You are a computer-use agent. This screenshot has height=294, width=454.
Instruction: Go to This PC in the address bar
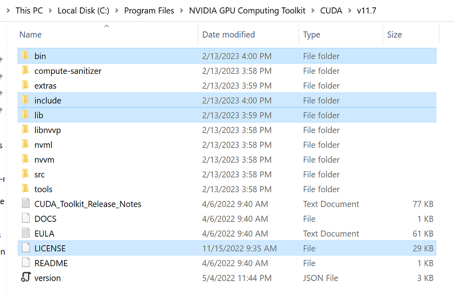tap(29, 11)
